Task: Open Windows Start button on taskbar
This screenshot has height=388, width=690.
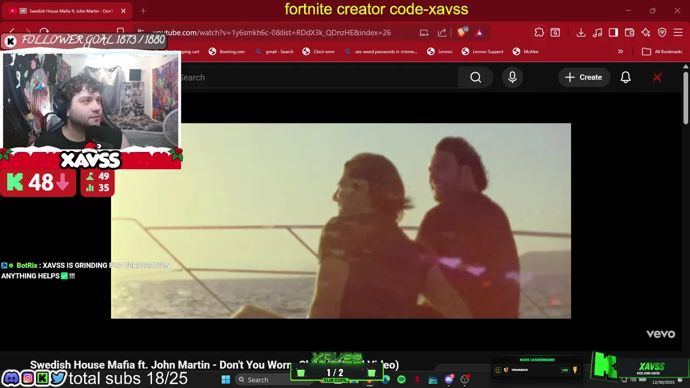Action: coord(226,380)
